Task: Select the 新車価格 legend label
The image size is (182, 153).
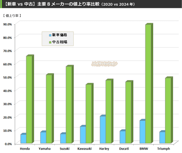Action: click(59, 35)
